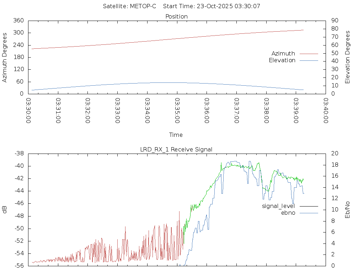Click the LRD_RX_1 Receive Signal chart title
This screenshot has width=364, height=273.
[x=176, y=149]
